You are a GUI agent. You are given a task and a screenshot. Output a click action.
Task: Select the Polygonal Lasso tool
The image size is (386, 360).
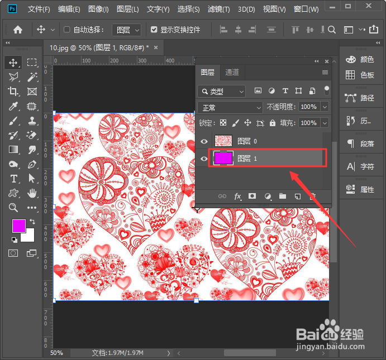[13, 77]
